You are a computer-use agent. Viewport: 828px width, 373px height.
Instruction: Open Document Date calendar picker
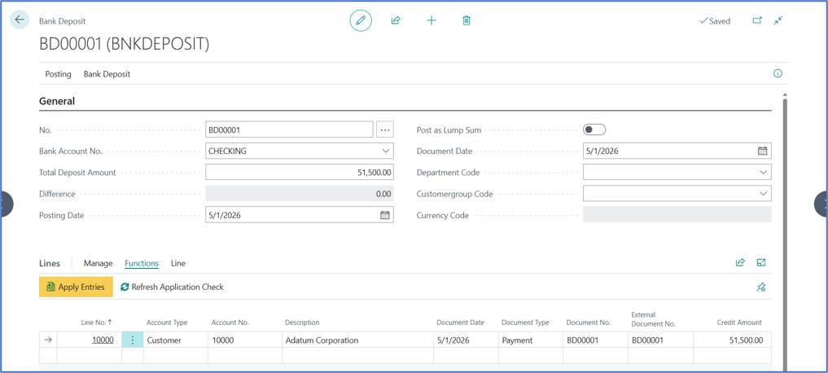tap(763, 151)
